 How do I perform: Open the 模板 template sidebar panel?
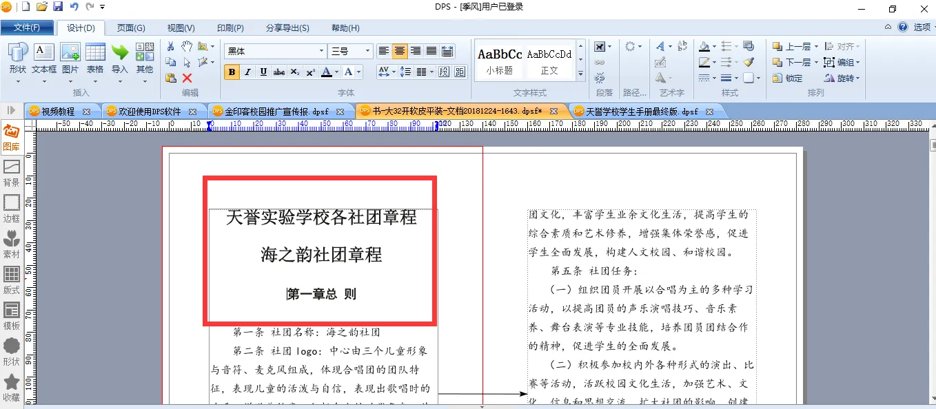(x=12, y=317)
